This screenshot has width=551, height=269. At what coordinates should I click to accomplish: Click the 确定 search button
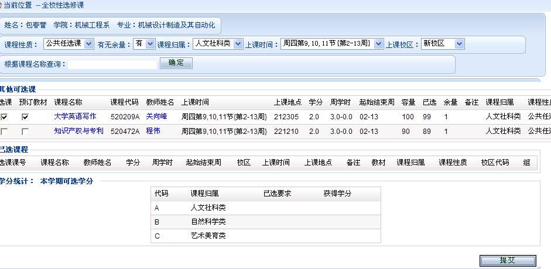click(176, 63)
